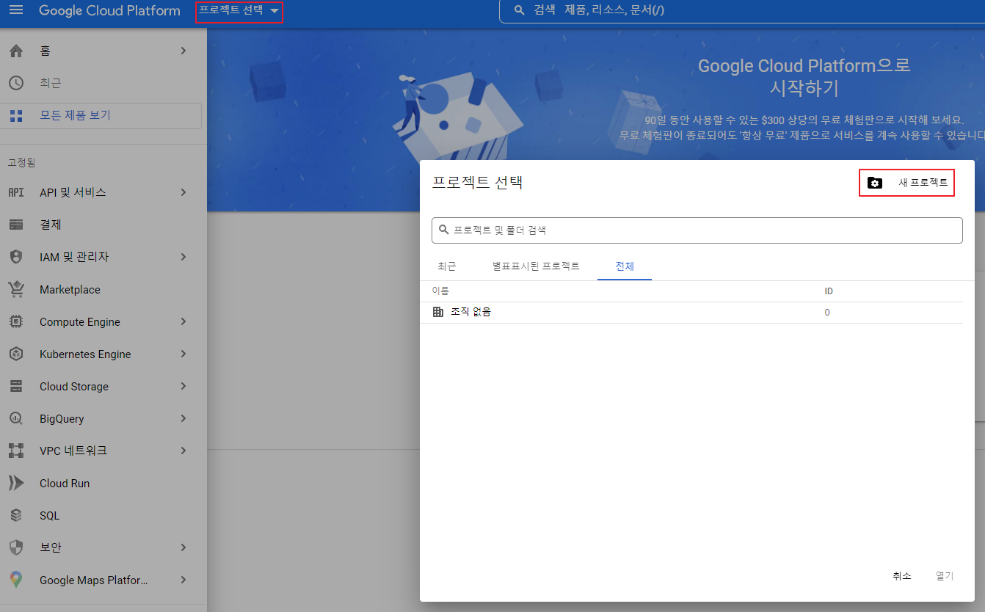The height and width of the screenshot is (612, 985).
Task: Click the Google Maps Platform pin icon
Action: [16, 580]
